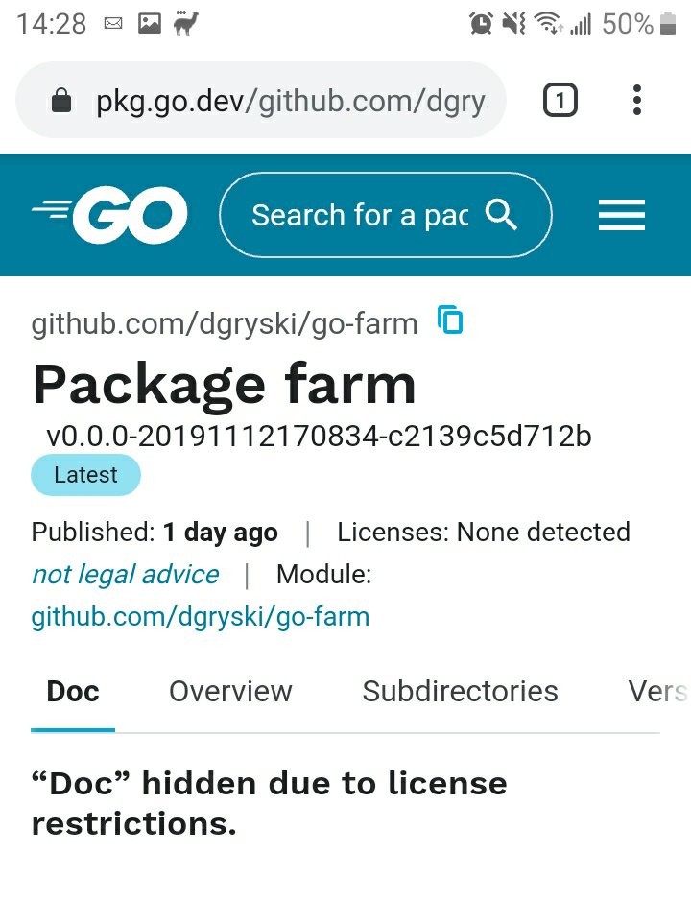Select the Doc tab
The width and height of the screenshot is (691, 900).
click(73, 692)
